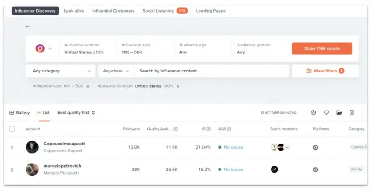
Task: Remove the Influencer size 10K – 50K filter
Action: click(x=88, y=86)
